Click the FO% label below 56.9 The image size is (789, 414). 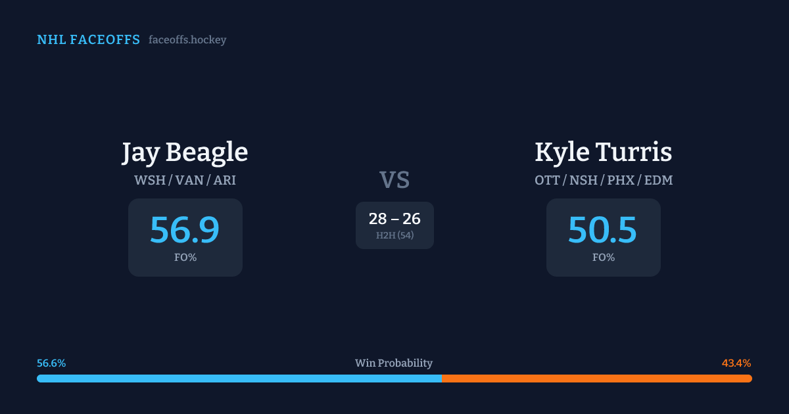(185, 258)
